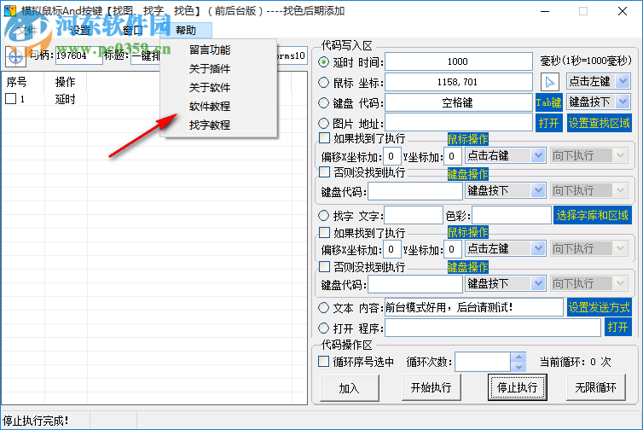Choose 找字教程 from the help menu

210,125
